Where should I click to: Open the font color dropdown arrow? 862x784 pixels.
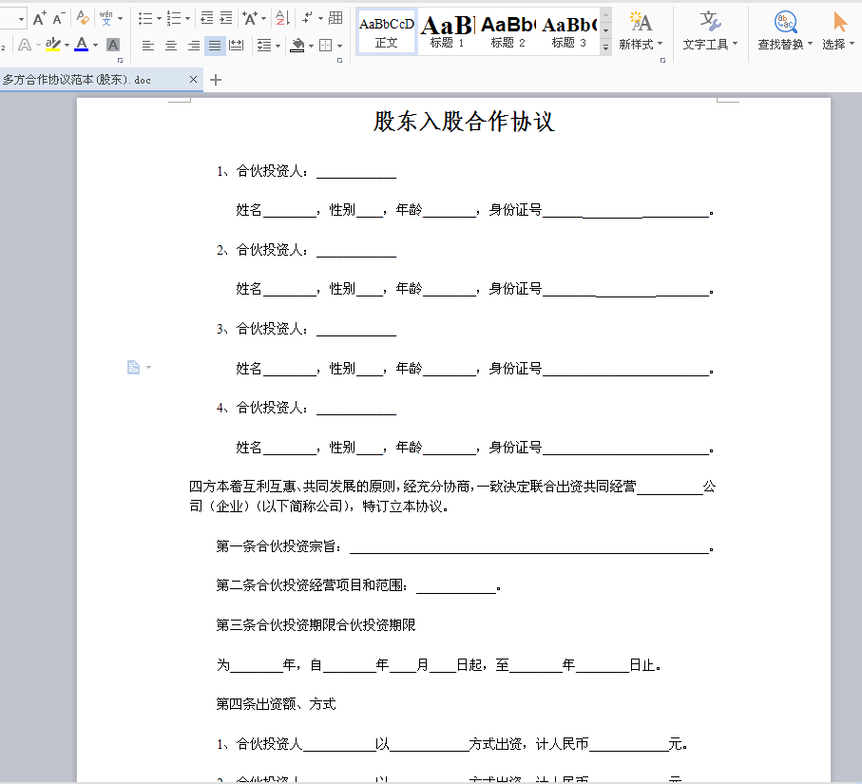tap(95, 45)
